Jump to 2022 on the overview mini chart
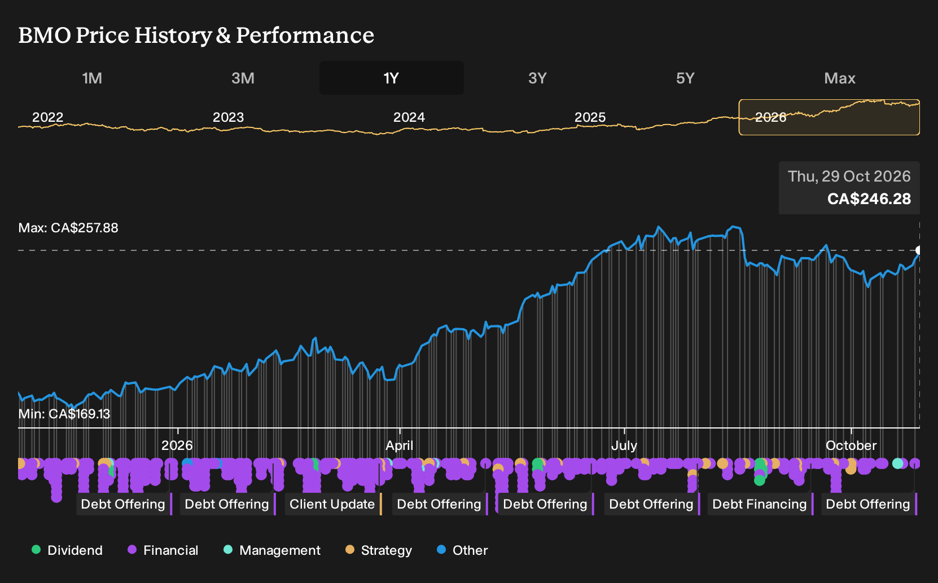The width and height of the screenshot is (938, 583). click(47, 117)
